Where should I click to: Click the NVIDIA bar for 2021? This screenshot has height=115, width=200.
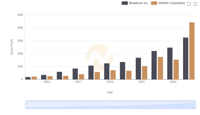pyautogui.click(x=145, y=73)
